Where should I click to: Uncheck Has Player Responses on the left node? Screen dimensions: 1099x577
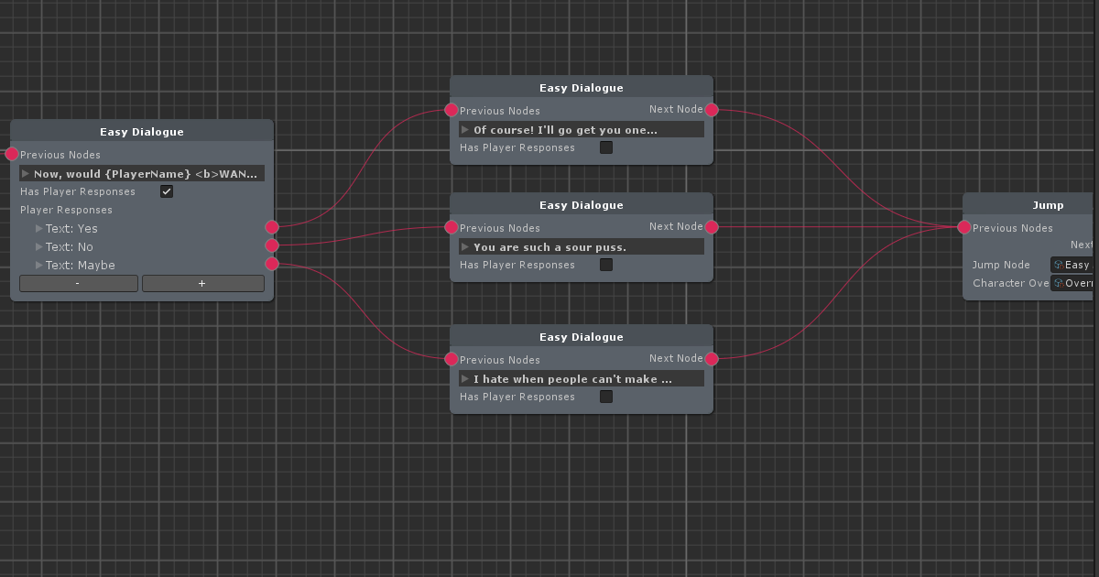[x=167, y=191]
